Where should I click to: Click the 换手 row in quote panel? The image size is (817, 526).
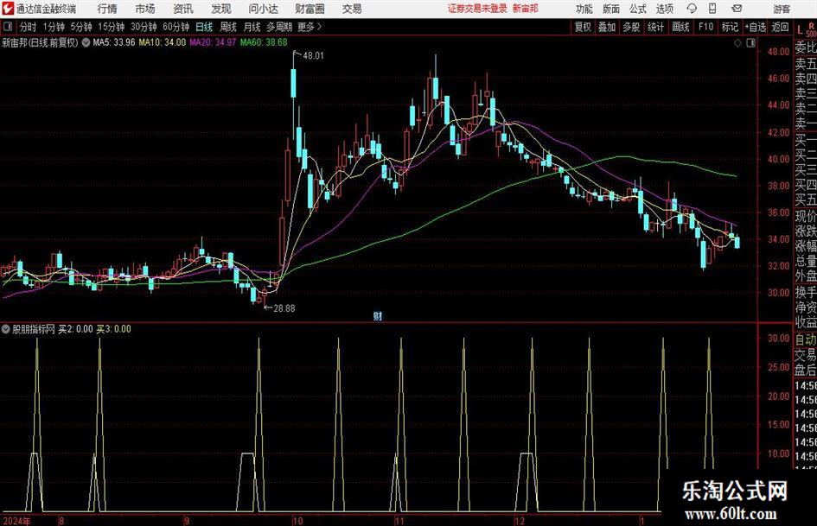point(806,292)
